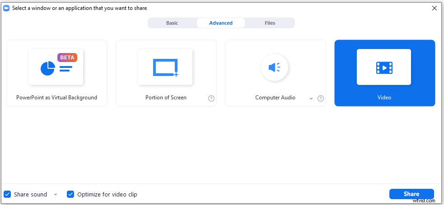The image size is (444, 205).
Task: Switch to the Files tab
Action: coord(270,23)
